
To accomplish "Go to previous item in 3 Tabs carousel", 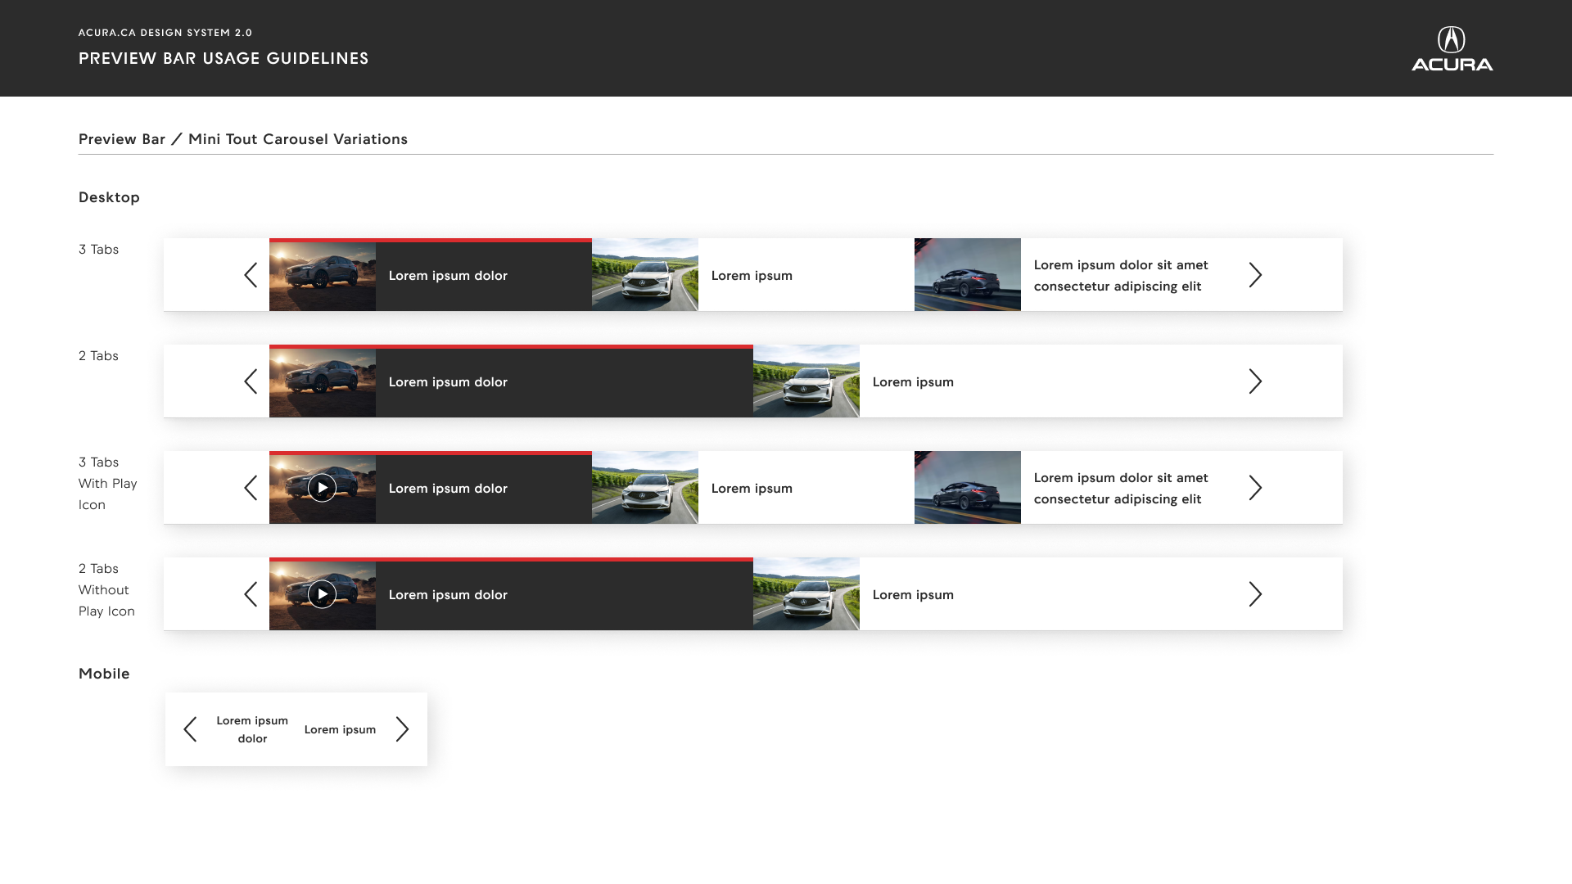I will click(x=251, y=275).
